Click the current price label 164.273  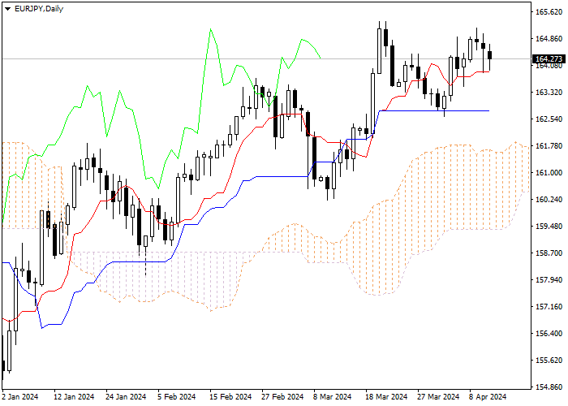549,58
